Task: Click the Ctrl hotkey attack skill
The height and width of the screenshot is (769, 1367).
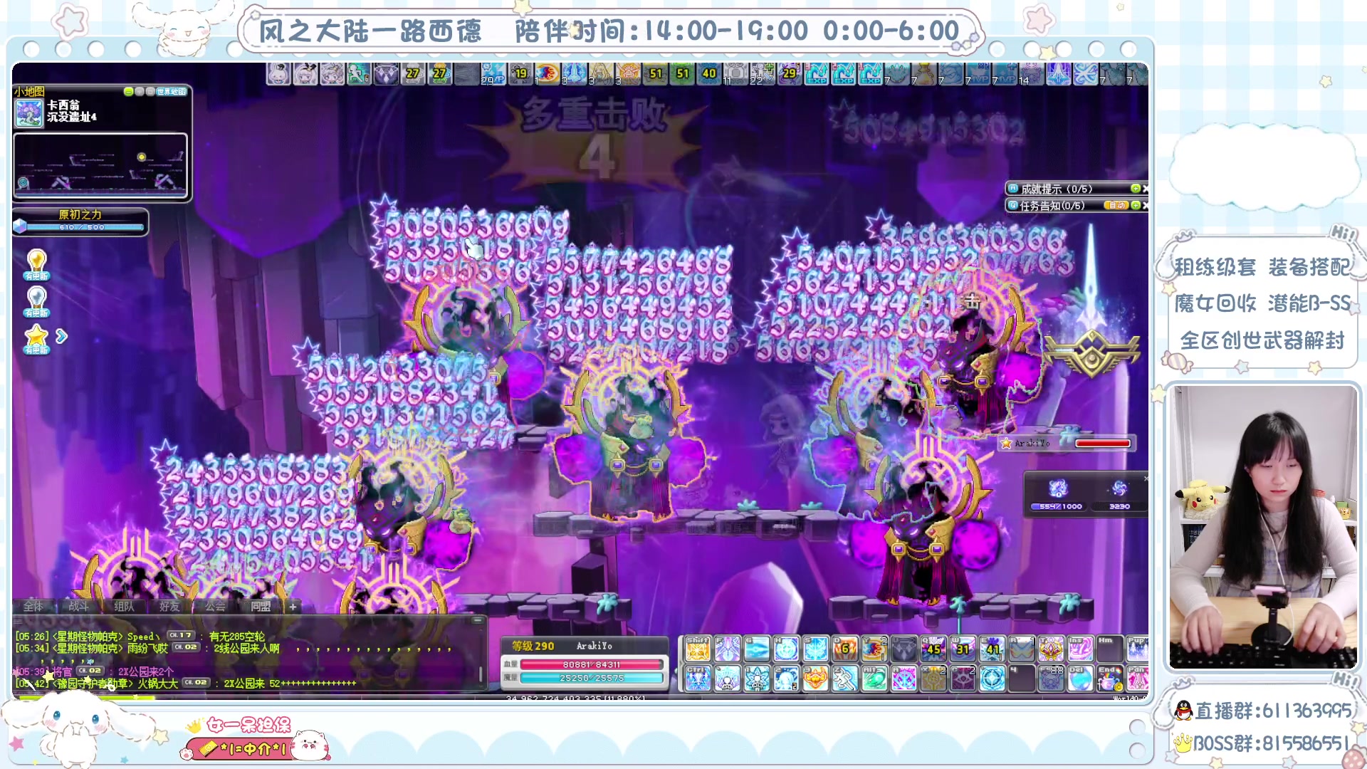Action: click(x=697, y=679)
